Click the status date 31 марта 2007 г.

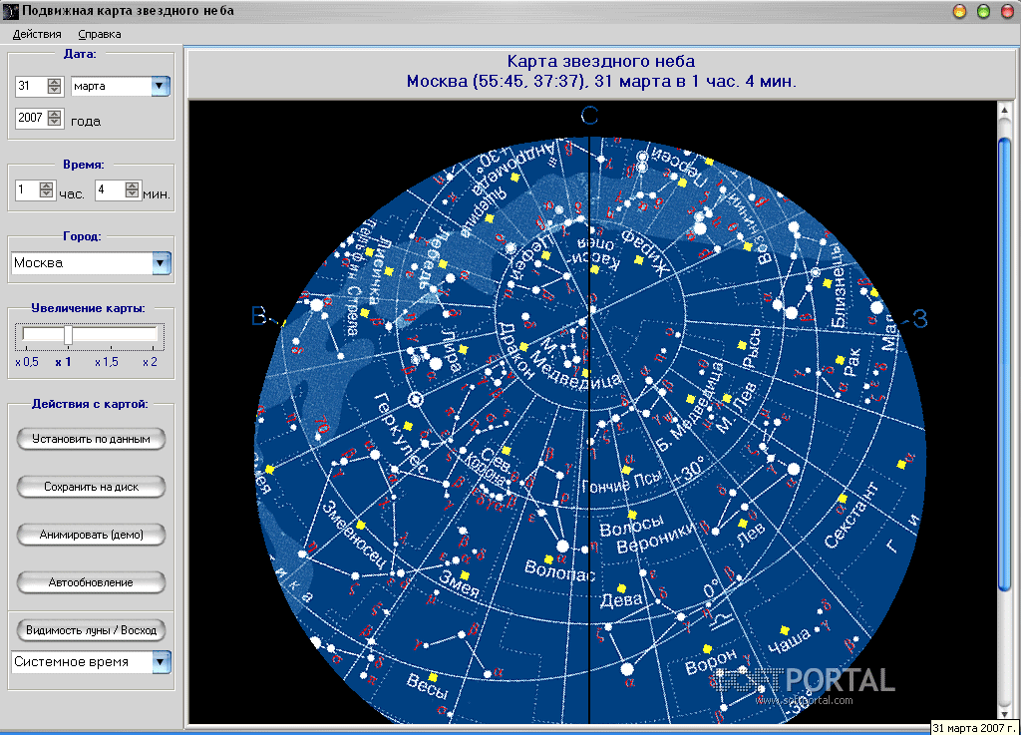coord(975,728)
